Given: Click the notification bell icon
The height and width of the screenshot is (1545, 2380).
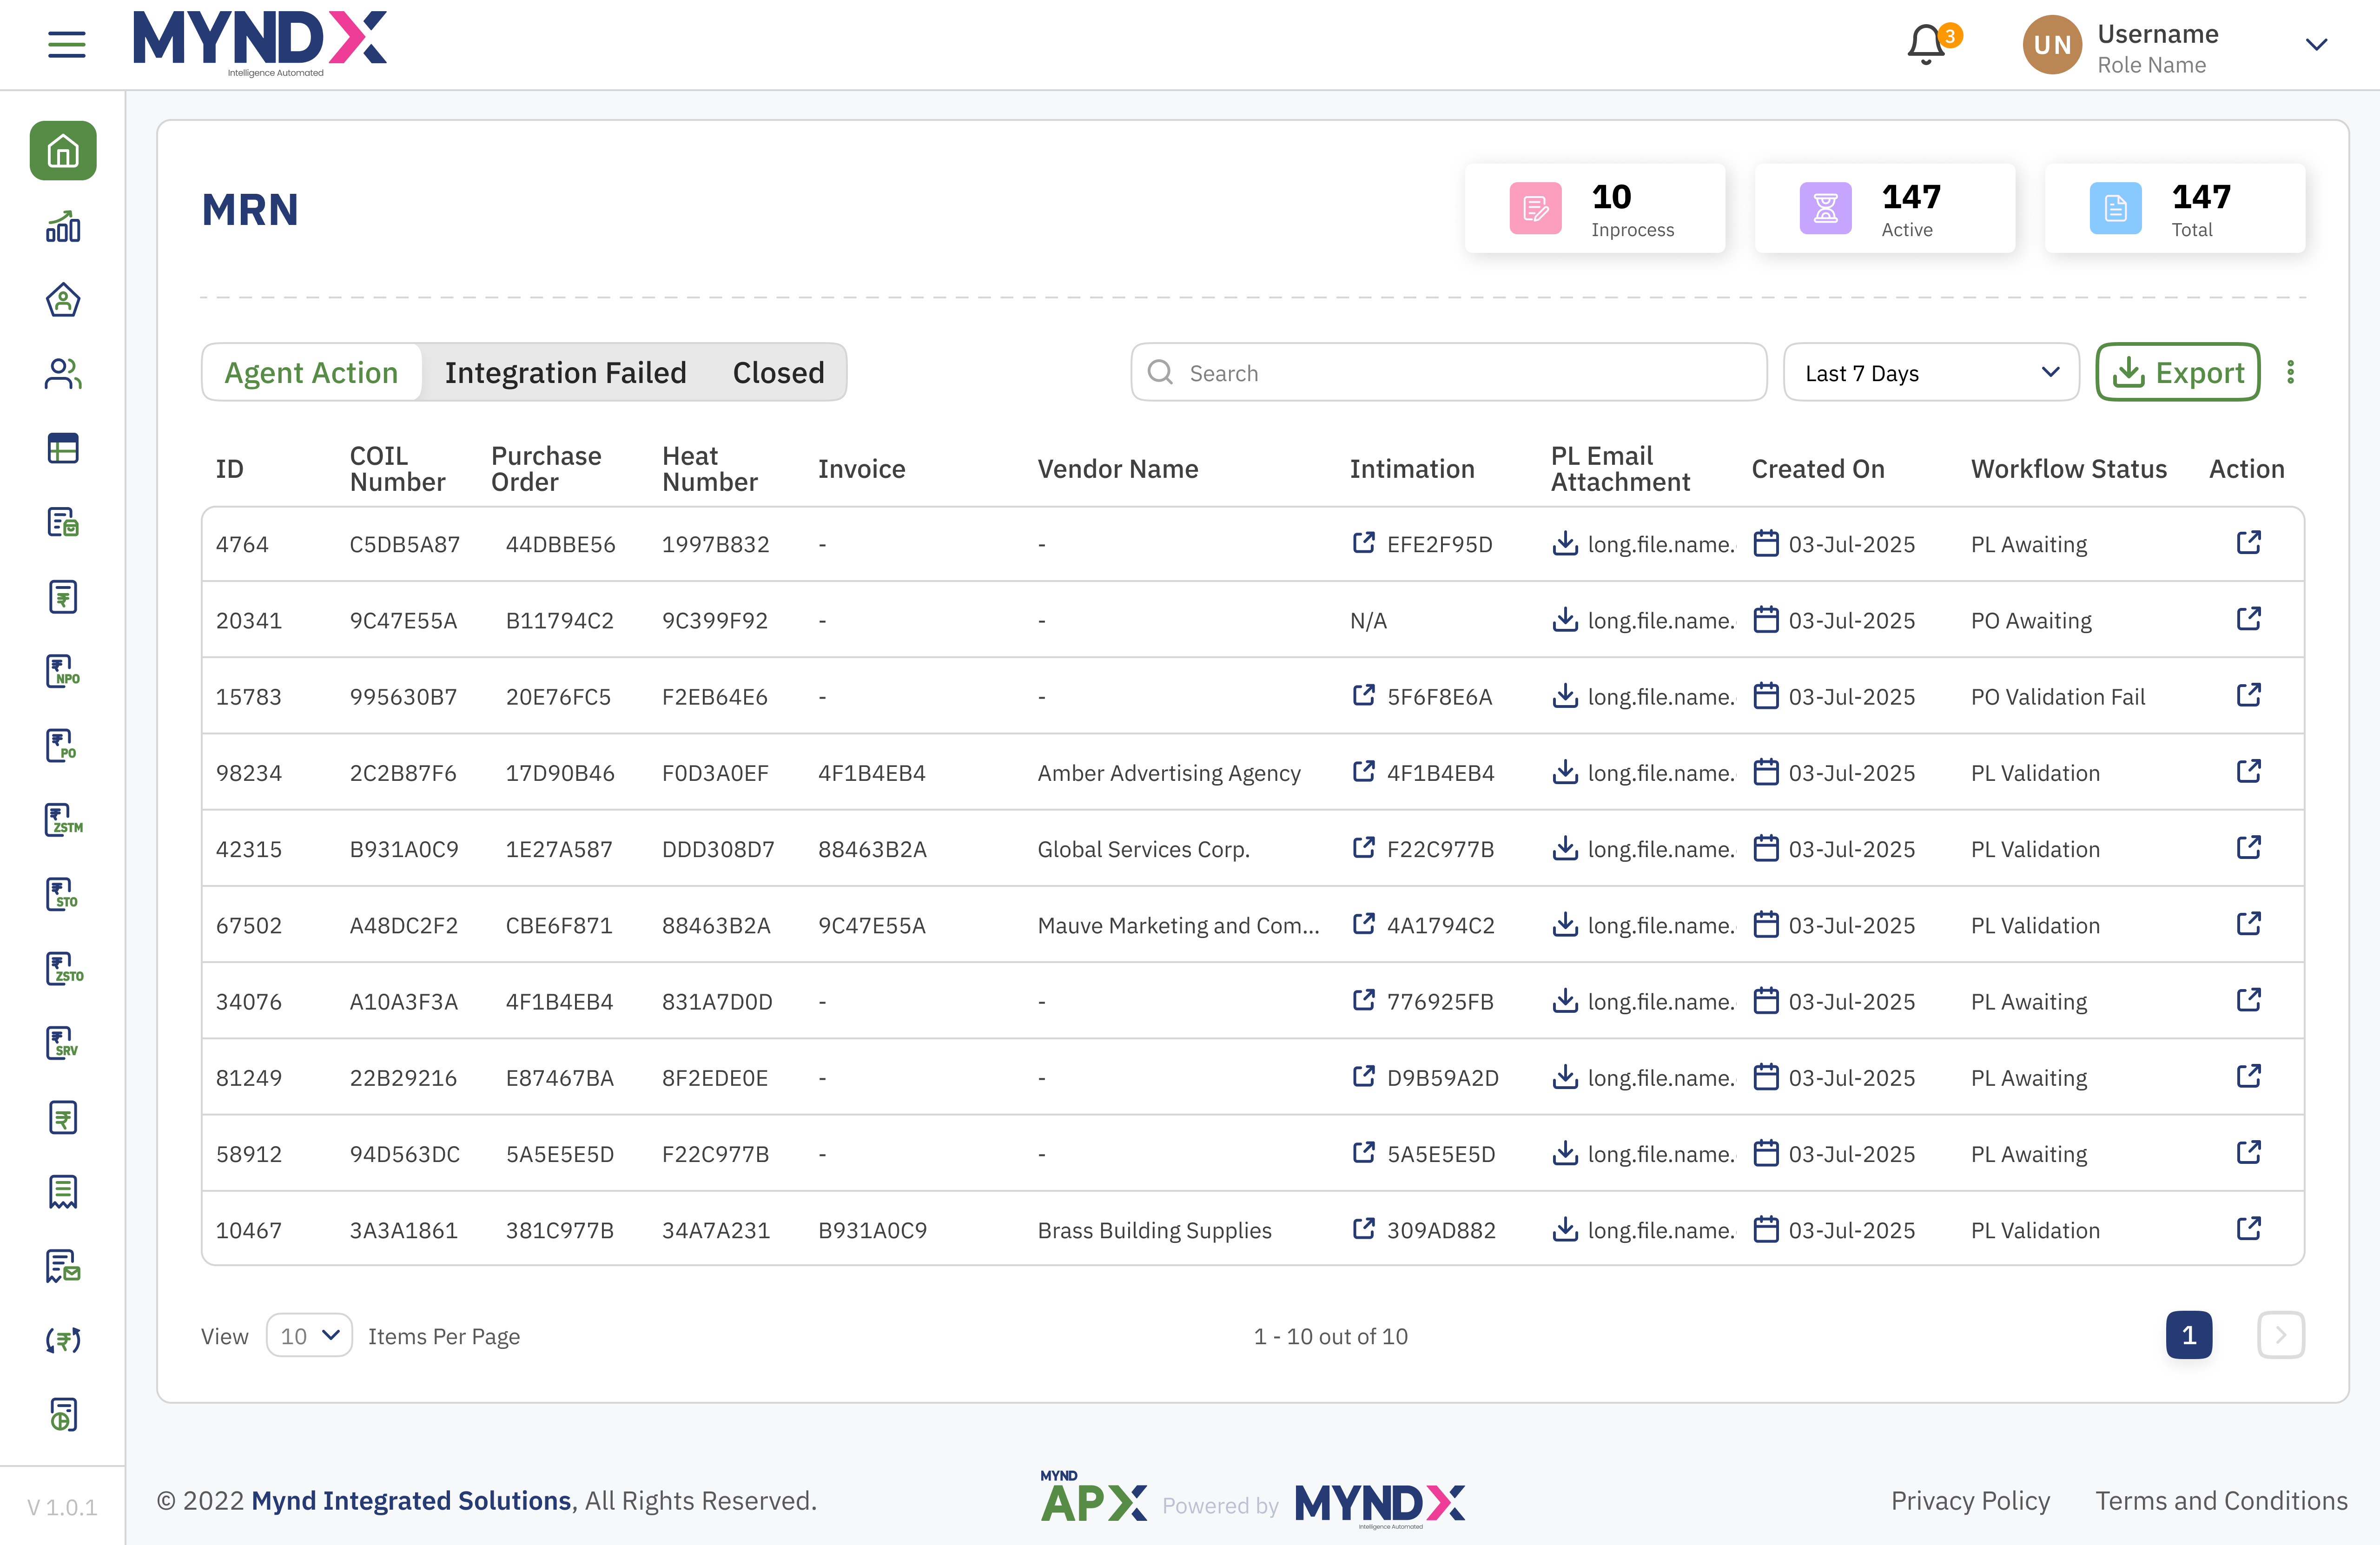Looking at the screenshot, I should (1926, 45).
